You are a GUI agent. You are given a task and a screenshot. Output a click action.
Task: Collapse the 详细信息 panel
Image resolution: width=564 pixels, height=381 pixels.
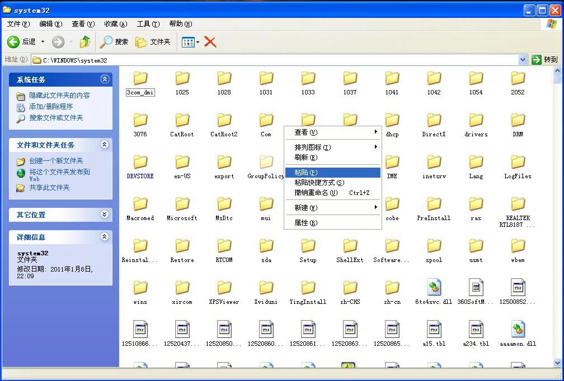104,237
